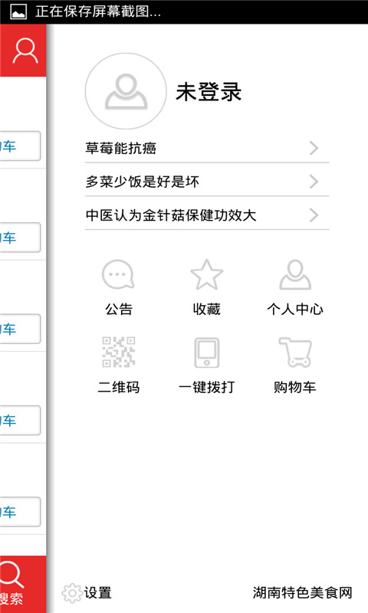368x613 pixels.
Task: Expand 中医认为金针菇保健功效大 chevron arrow
Action: [x=314, y=215]
